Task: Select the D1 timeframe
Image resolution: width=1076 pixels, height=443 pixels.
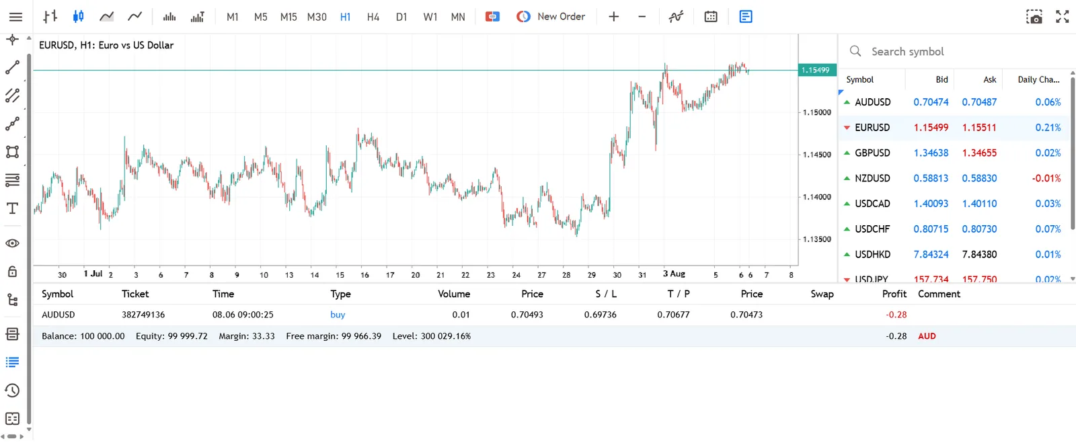Action: [x=401, y=17]
